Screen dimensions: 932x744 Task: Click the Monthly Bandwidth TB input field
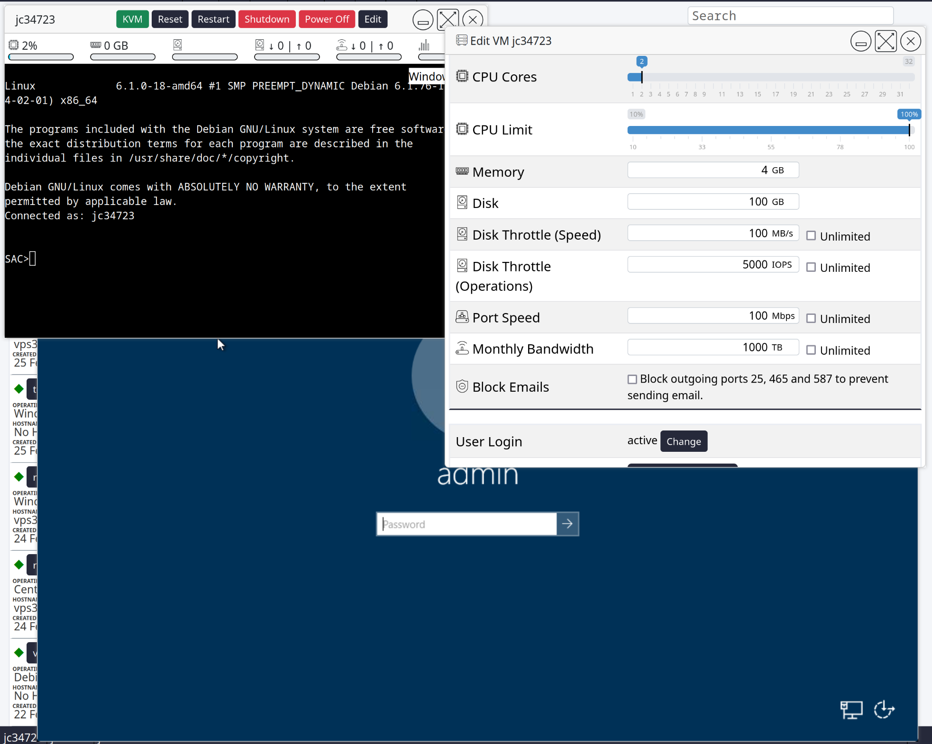click(x=713, y=347)
